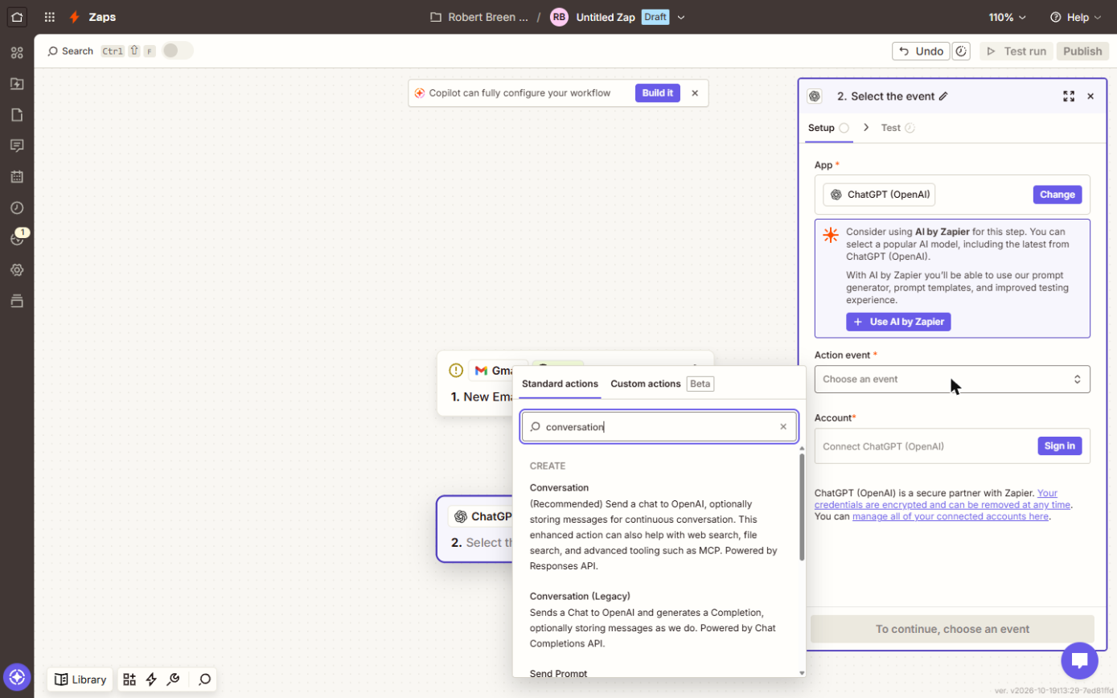Edit the step name with the pencil icon
The width and height of the screenshot is (1117, 698).
pyautogui.click(x=943, y=96)
